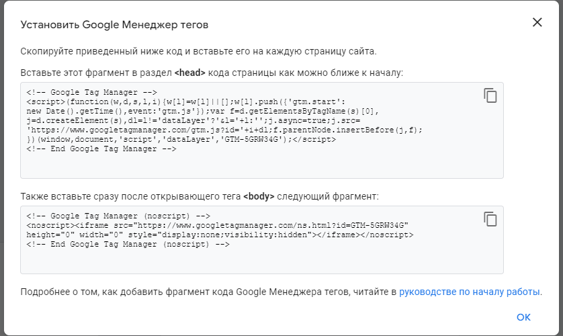
Task: Open the getting started guide link
Action: pos(470,292)
